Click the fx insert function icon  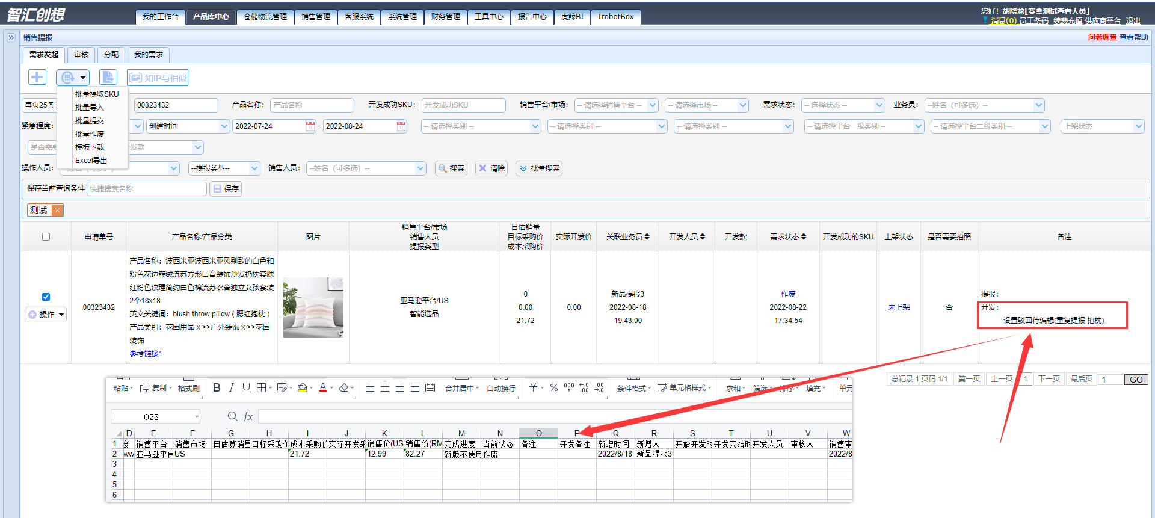tap(248, 416)
